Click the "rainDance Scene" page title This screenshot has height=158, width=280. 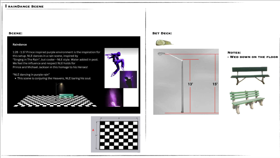(x=26, y=6)
